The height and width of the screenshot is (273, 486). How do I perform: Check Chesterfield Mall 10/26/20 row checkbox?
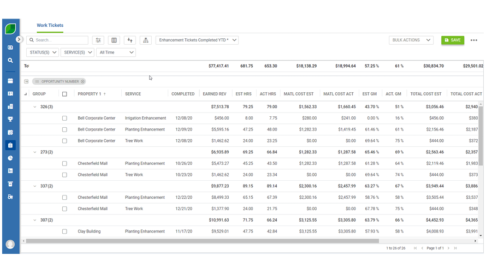(64, 163)
